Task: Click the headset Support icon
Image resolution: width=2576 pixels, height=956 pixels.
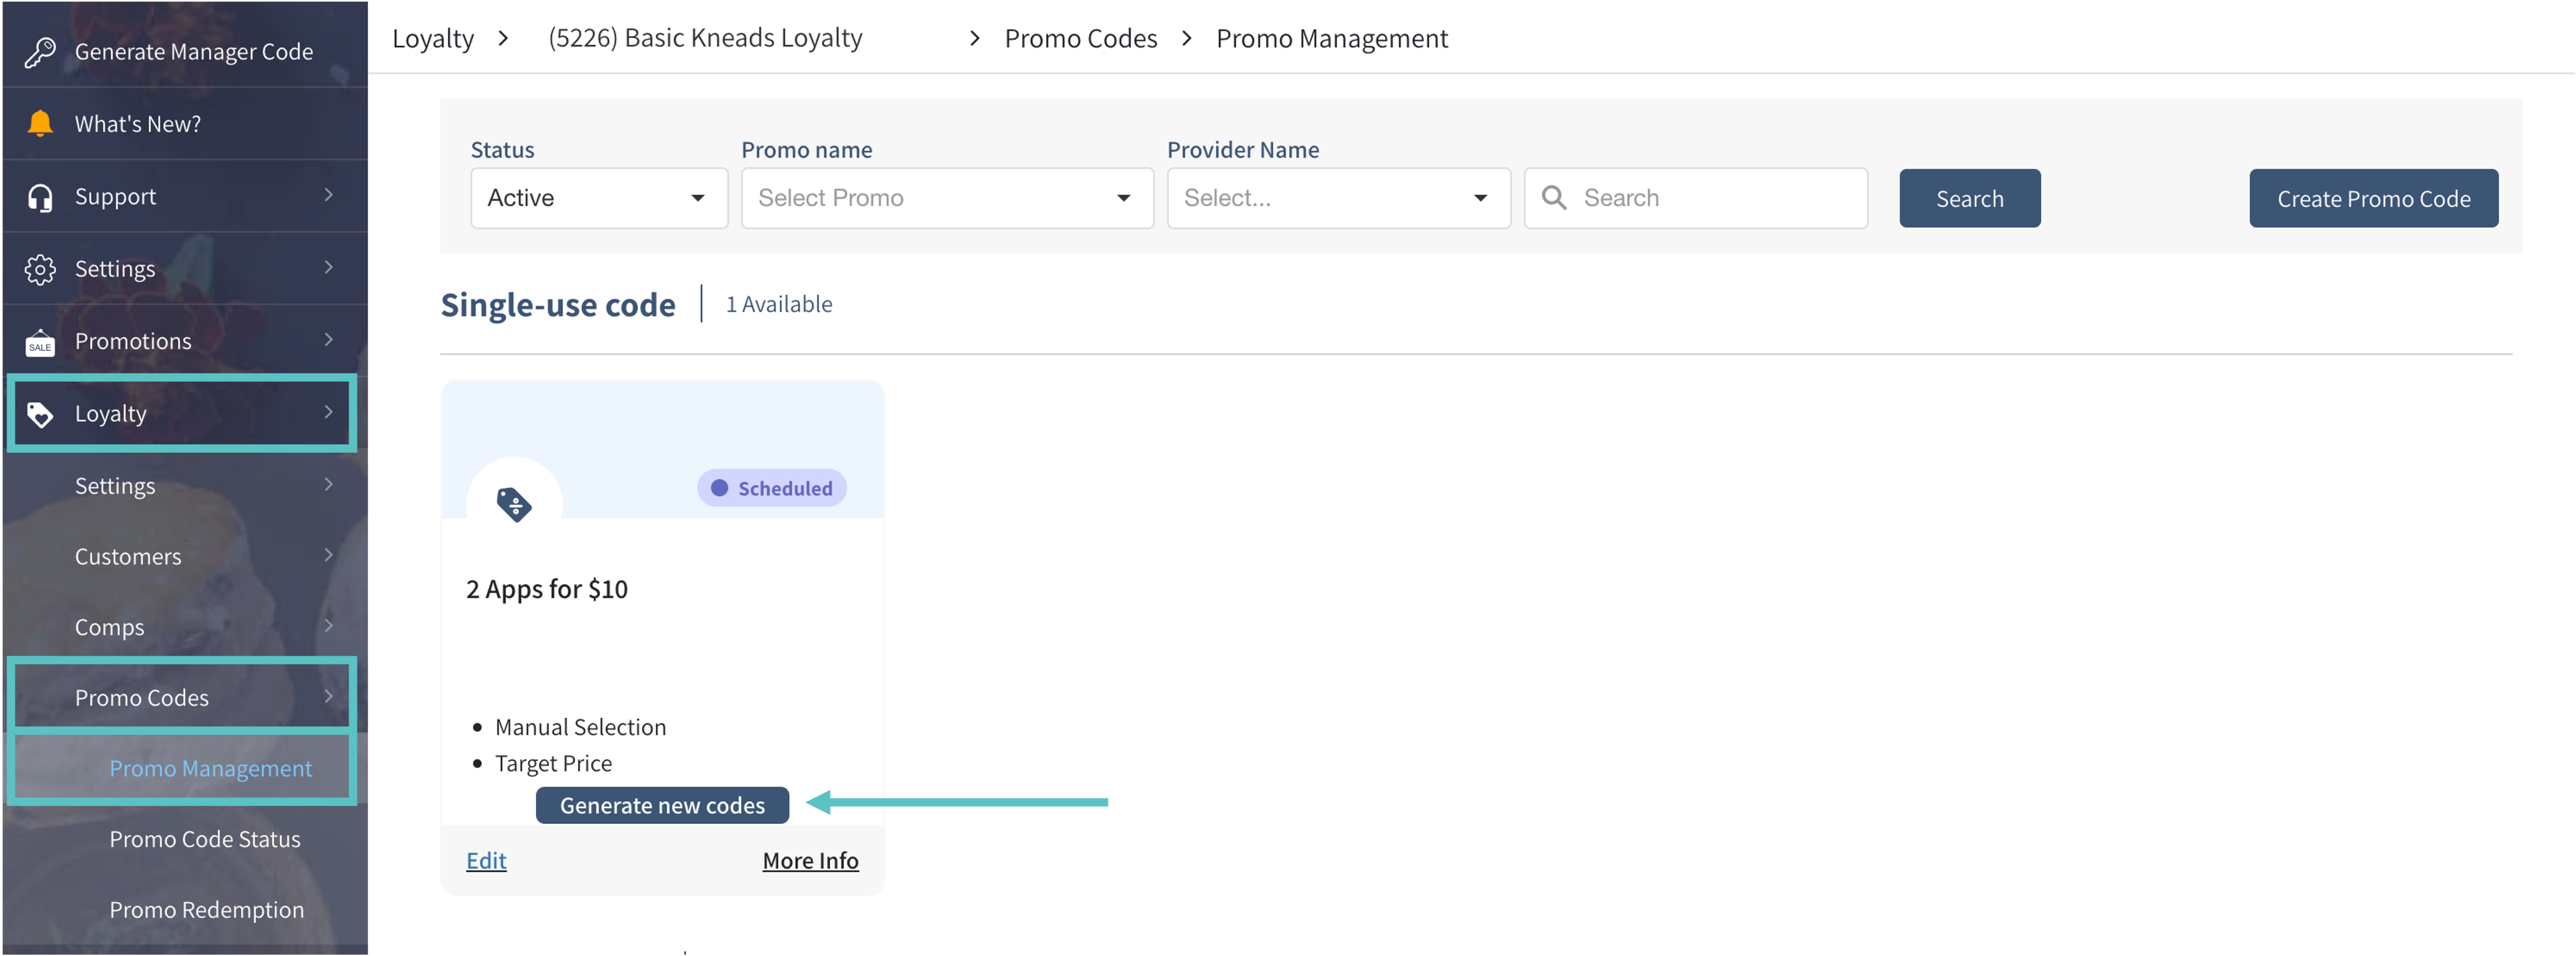Action: 40,197
